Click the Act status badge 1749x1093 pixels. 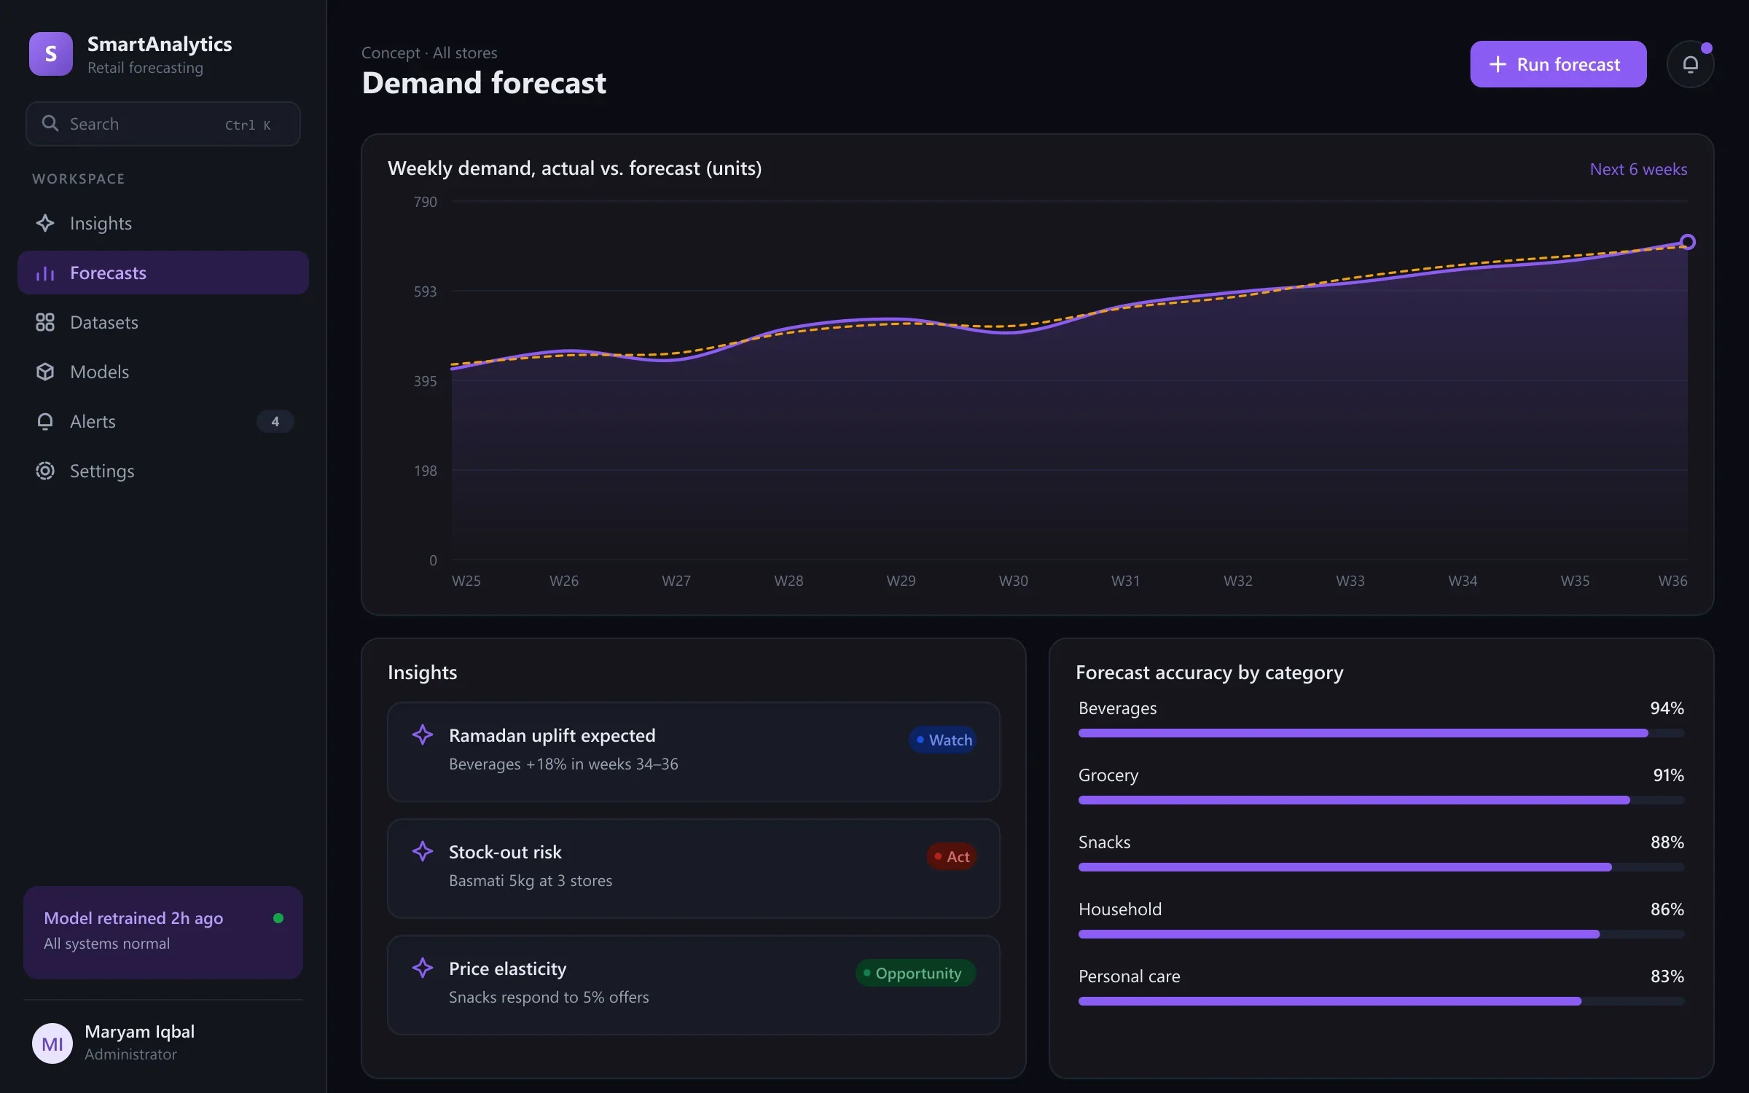point(951,856)
